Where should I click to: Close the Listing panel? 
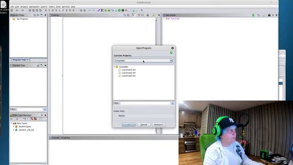159,15
